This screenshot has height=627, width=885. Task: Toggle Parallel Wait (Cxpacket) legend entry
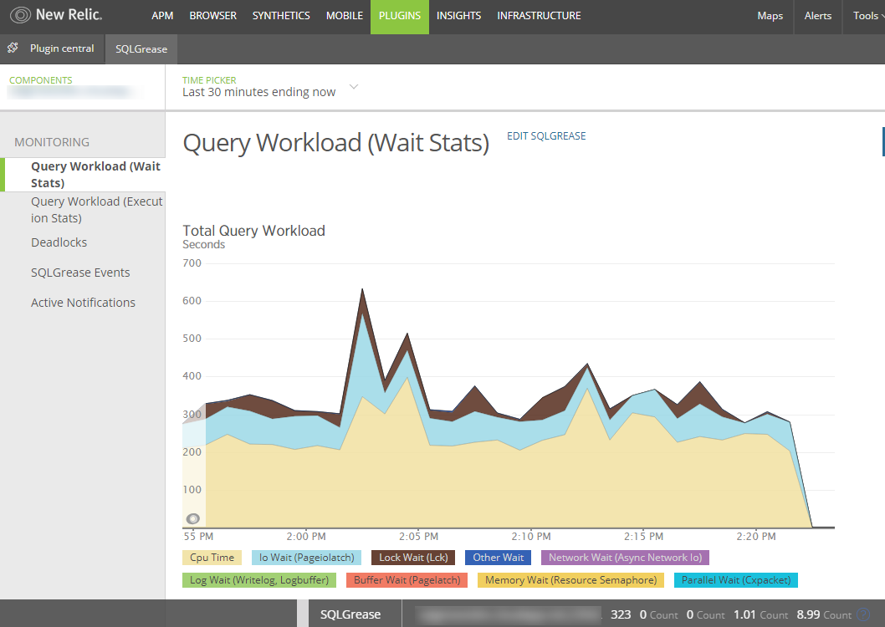coord(735,580)
